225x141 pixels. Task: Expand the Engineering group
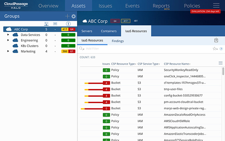[x=8, y=40]
